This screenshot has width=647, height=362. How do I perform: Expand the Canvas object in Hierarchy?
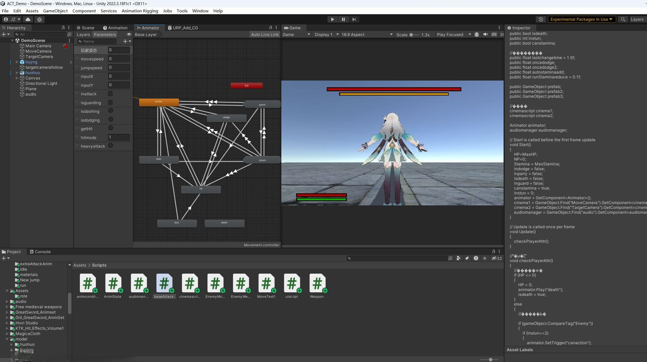click(x=17, y=78)
